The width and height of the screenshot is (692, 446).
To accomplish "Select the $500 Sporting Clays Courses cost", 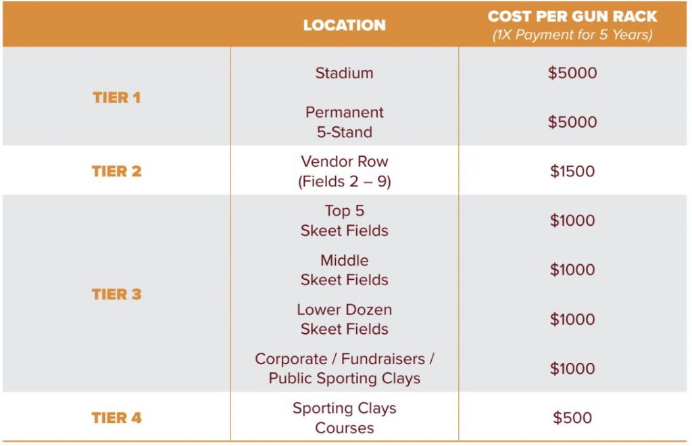I will [572, 418].
